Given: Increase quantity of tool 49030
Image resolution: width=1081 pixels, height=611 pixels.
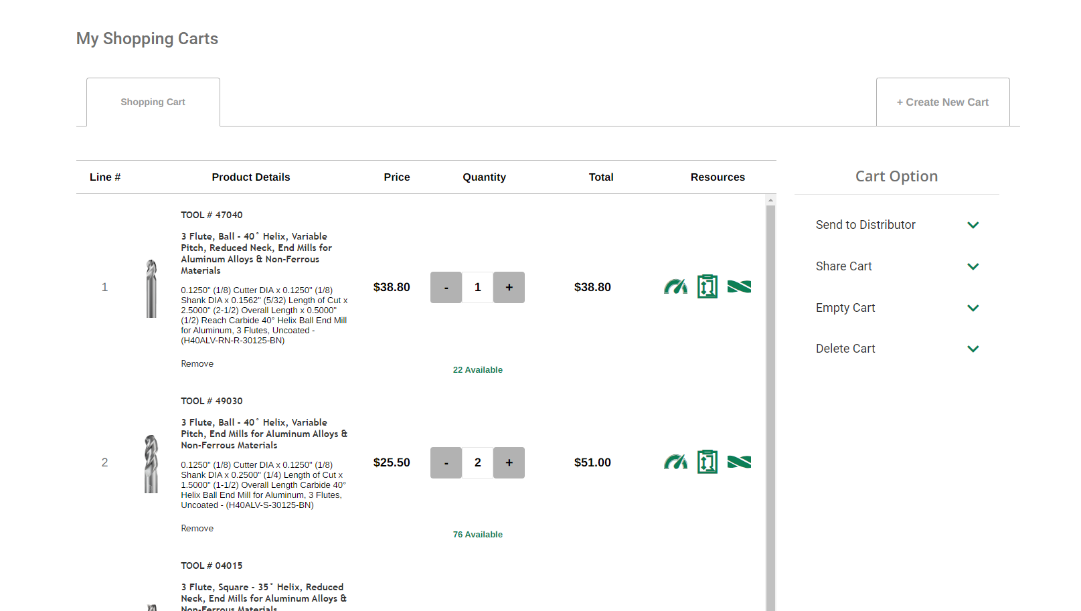Looking at the screenshot, I should 509,462.
